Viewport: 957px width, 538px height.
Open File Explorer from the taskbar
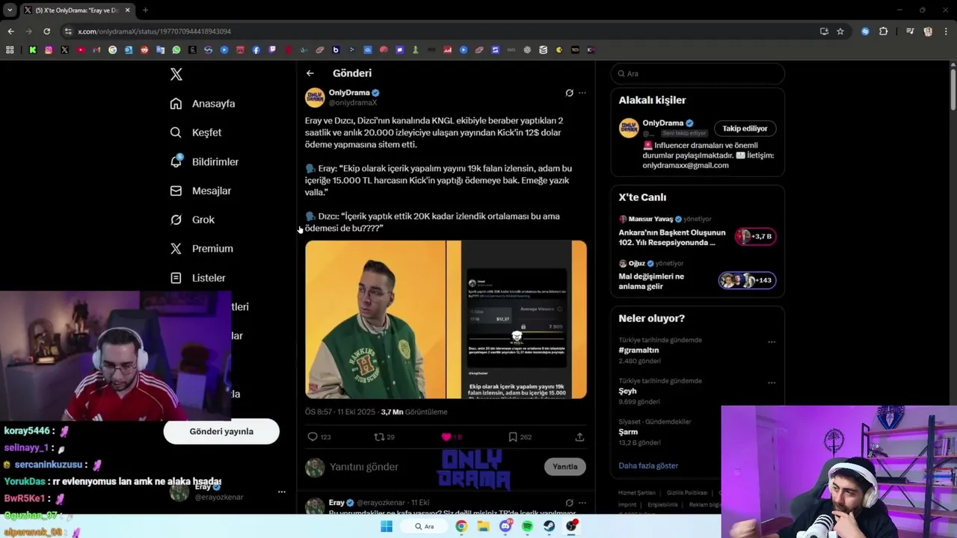pos(484,526)
